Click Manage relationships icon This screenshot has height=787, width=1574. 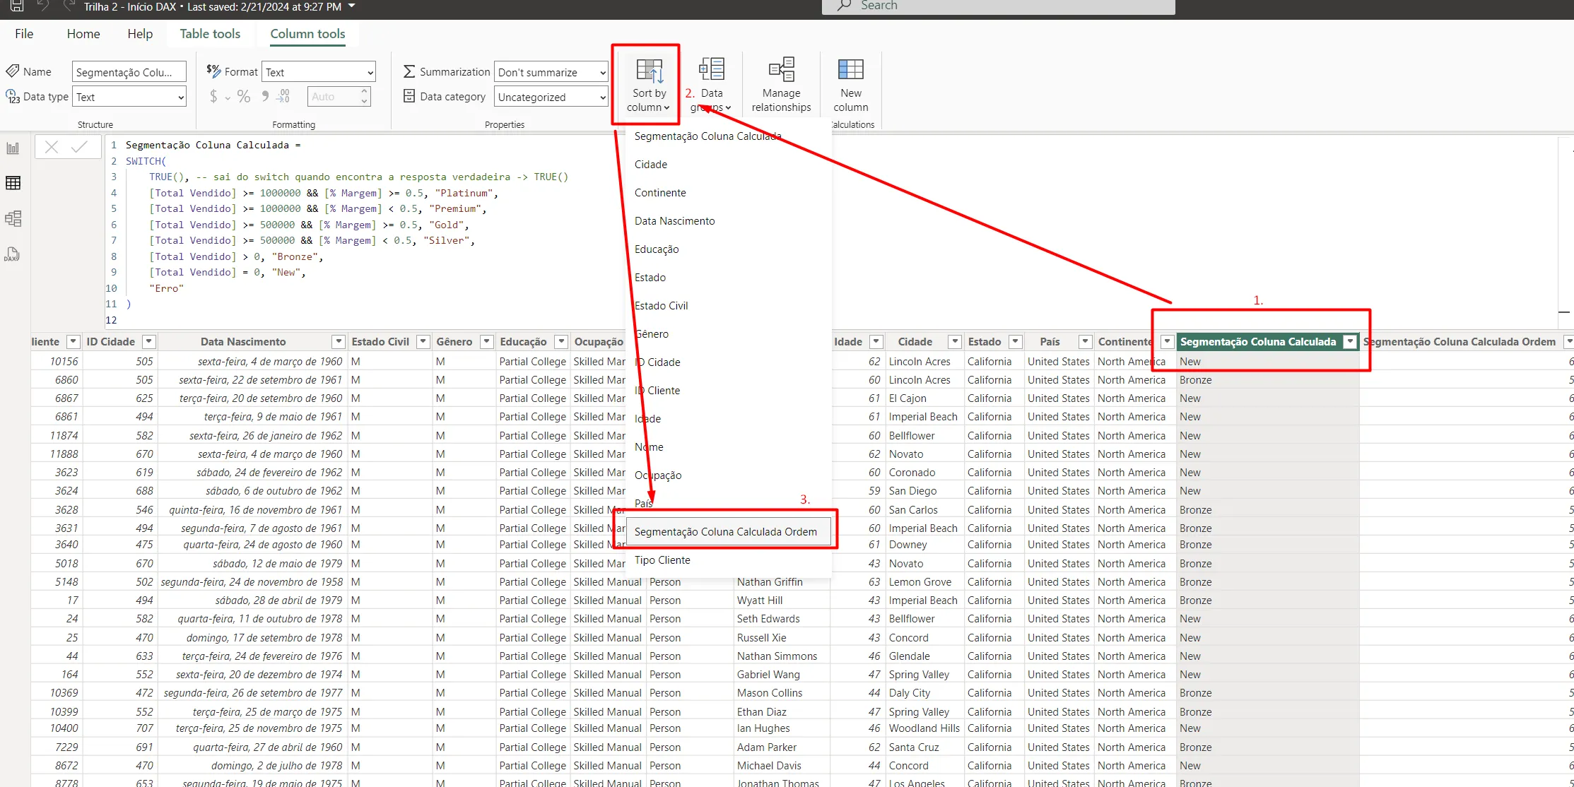click(x=781, y=71)
